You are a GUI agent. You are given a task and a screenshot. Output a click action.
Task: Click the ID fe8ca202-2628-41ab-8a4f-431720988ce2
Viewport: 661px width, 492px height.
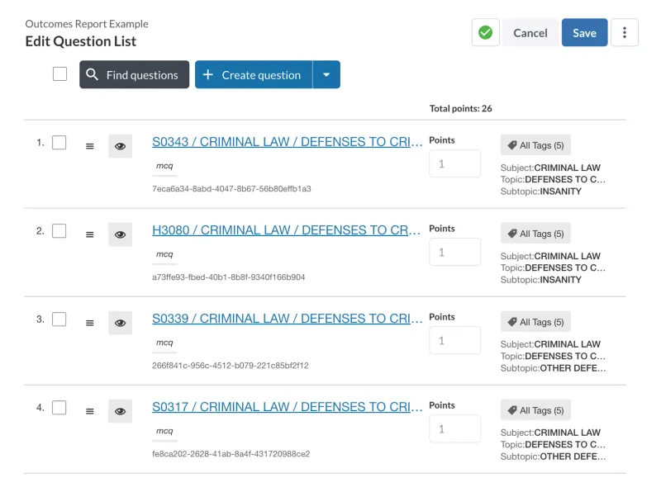(x=231, y=454)
